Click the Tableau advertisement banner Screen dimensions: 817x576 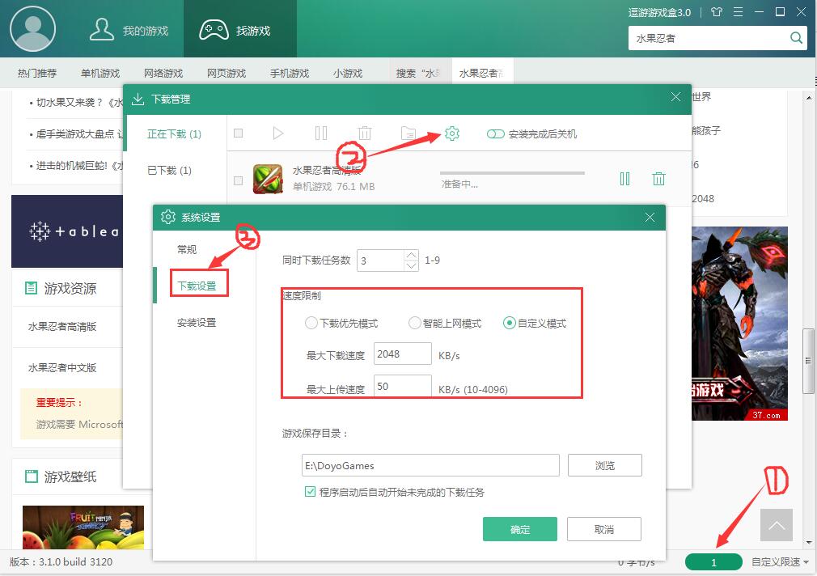(67, 231)
